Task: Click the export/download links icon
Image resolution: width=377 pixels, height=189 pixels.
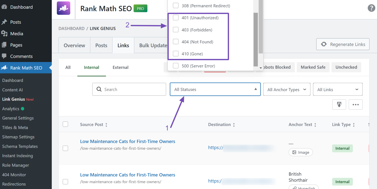Action: [x=339, y=104]
